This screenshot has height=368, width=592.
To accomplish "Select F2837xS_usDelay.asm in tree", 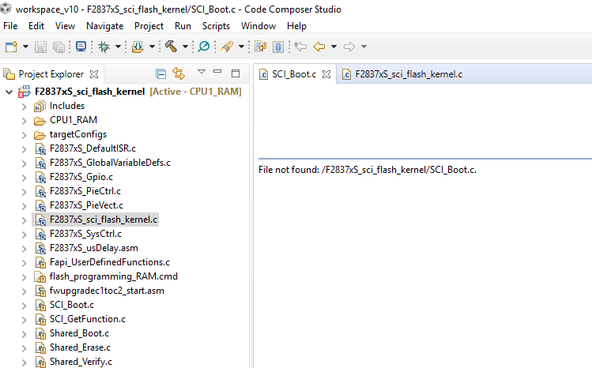I will pos(93,248).
